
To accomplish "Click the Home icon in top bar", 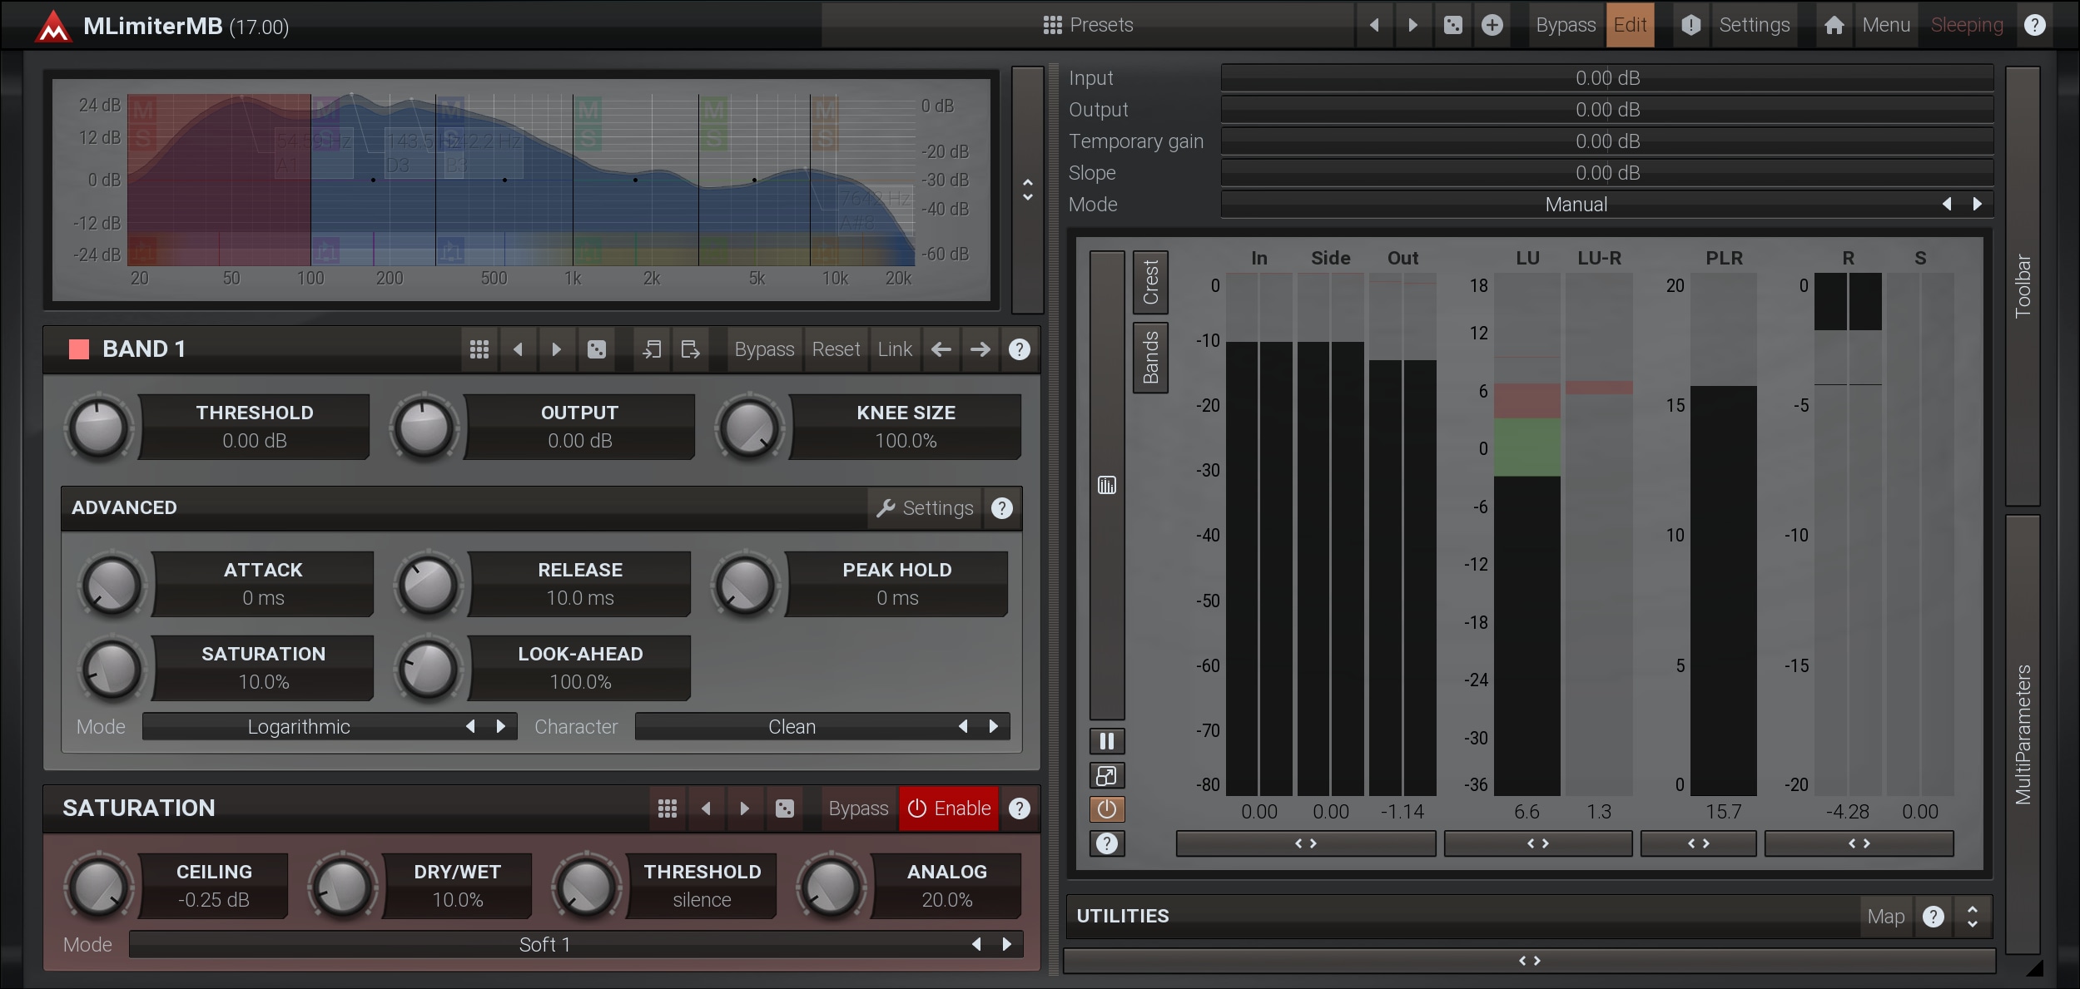I will coord(1834,25).
